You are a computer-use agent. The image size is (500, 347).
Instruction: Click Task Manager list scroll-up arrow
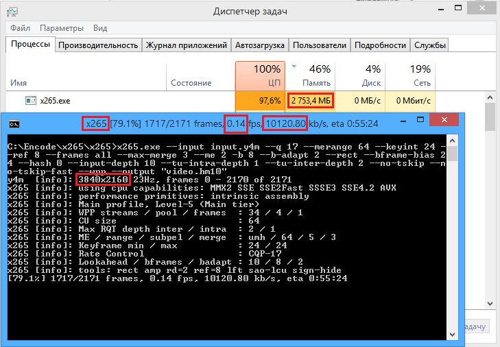click(x=490, y=98)
